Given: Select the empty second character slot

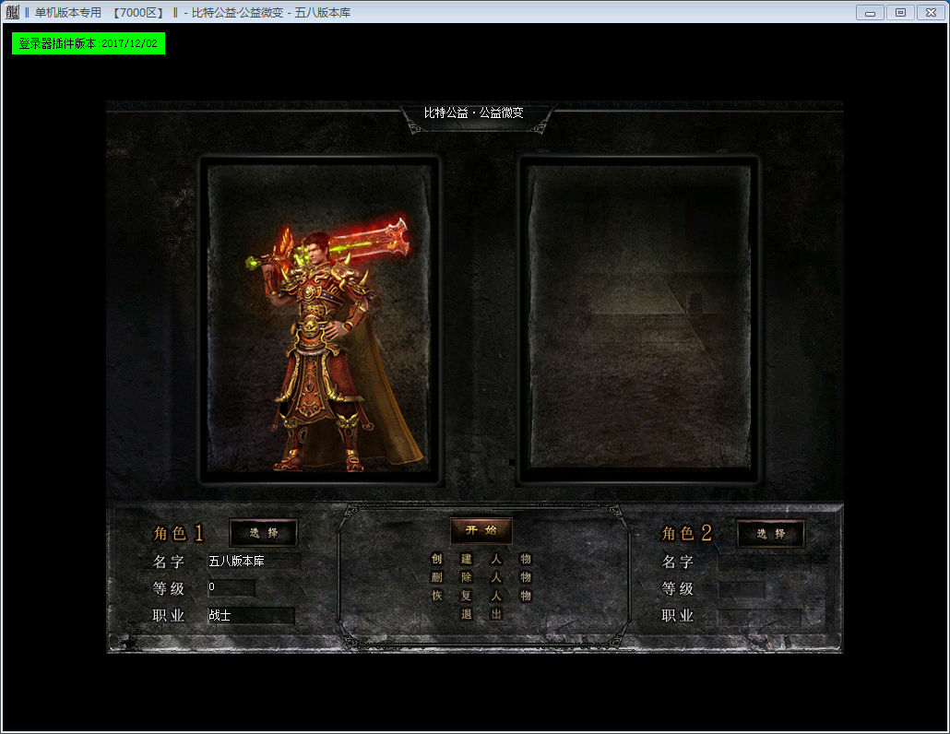Looking at the screenshot, I should tap(639, 318).
